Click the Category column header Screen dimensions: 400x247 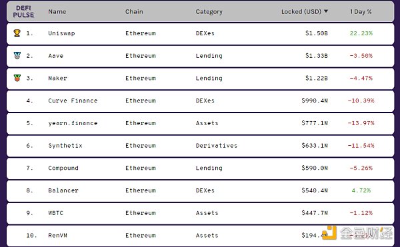click(x=209, y=12)
